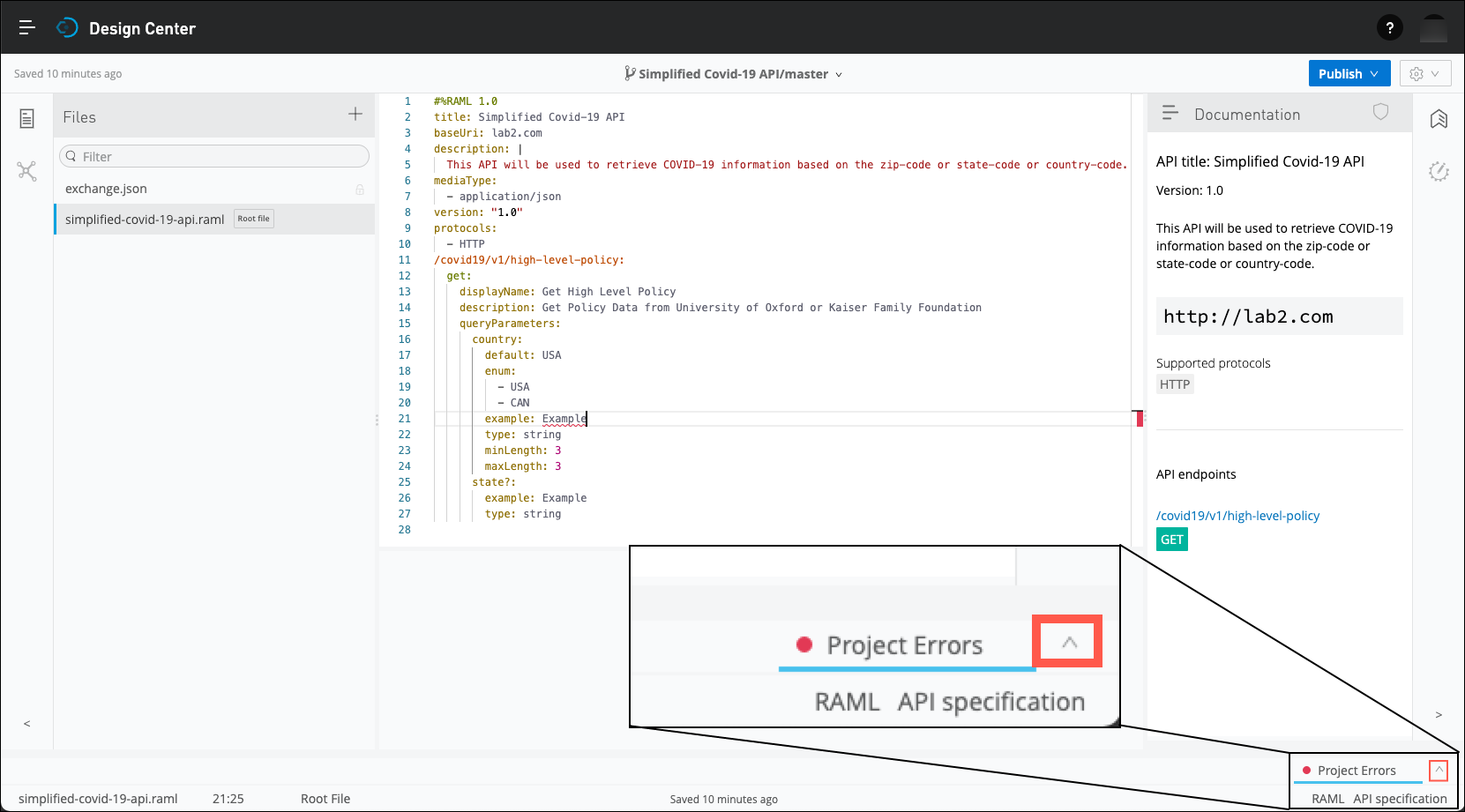Click the Design Center logo icon
The image size is (1465, 812).
[x=67, y=27]
